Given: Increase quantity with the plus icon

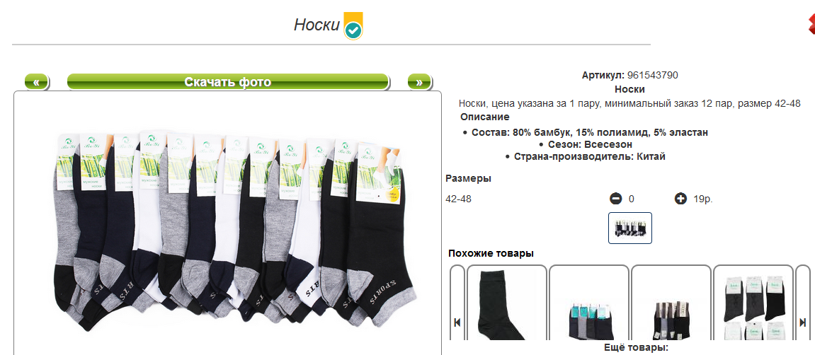Looking at the screenshot, I should 680,198.
